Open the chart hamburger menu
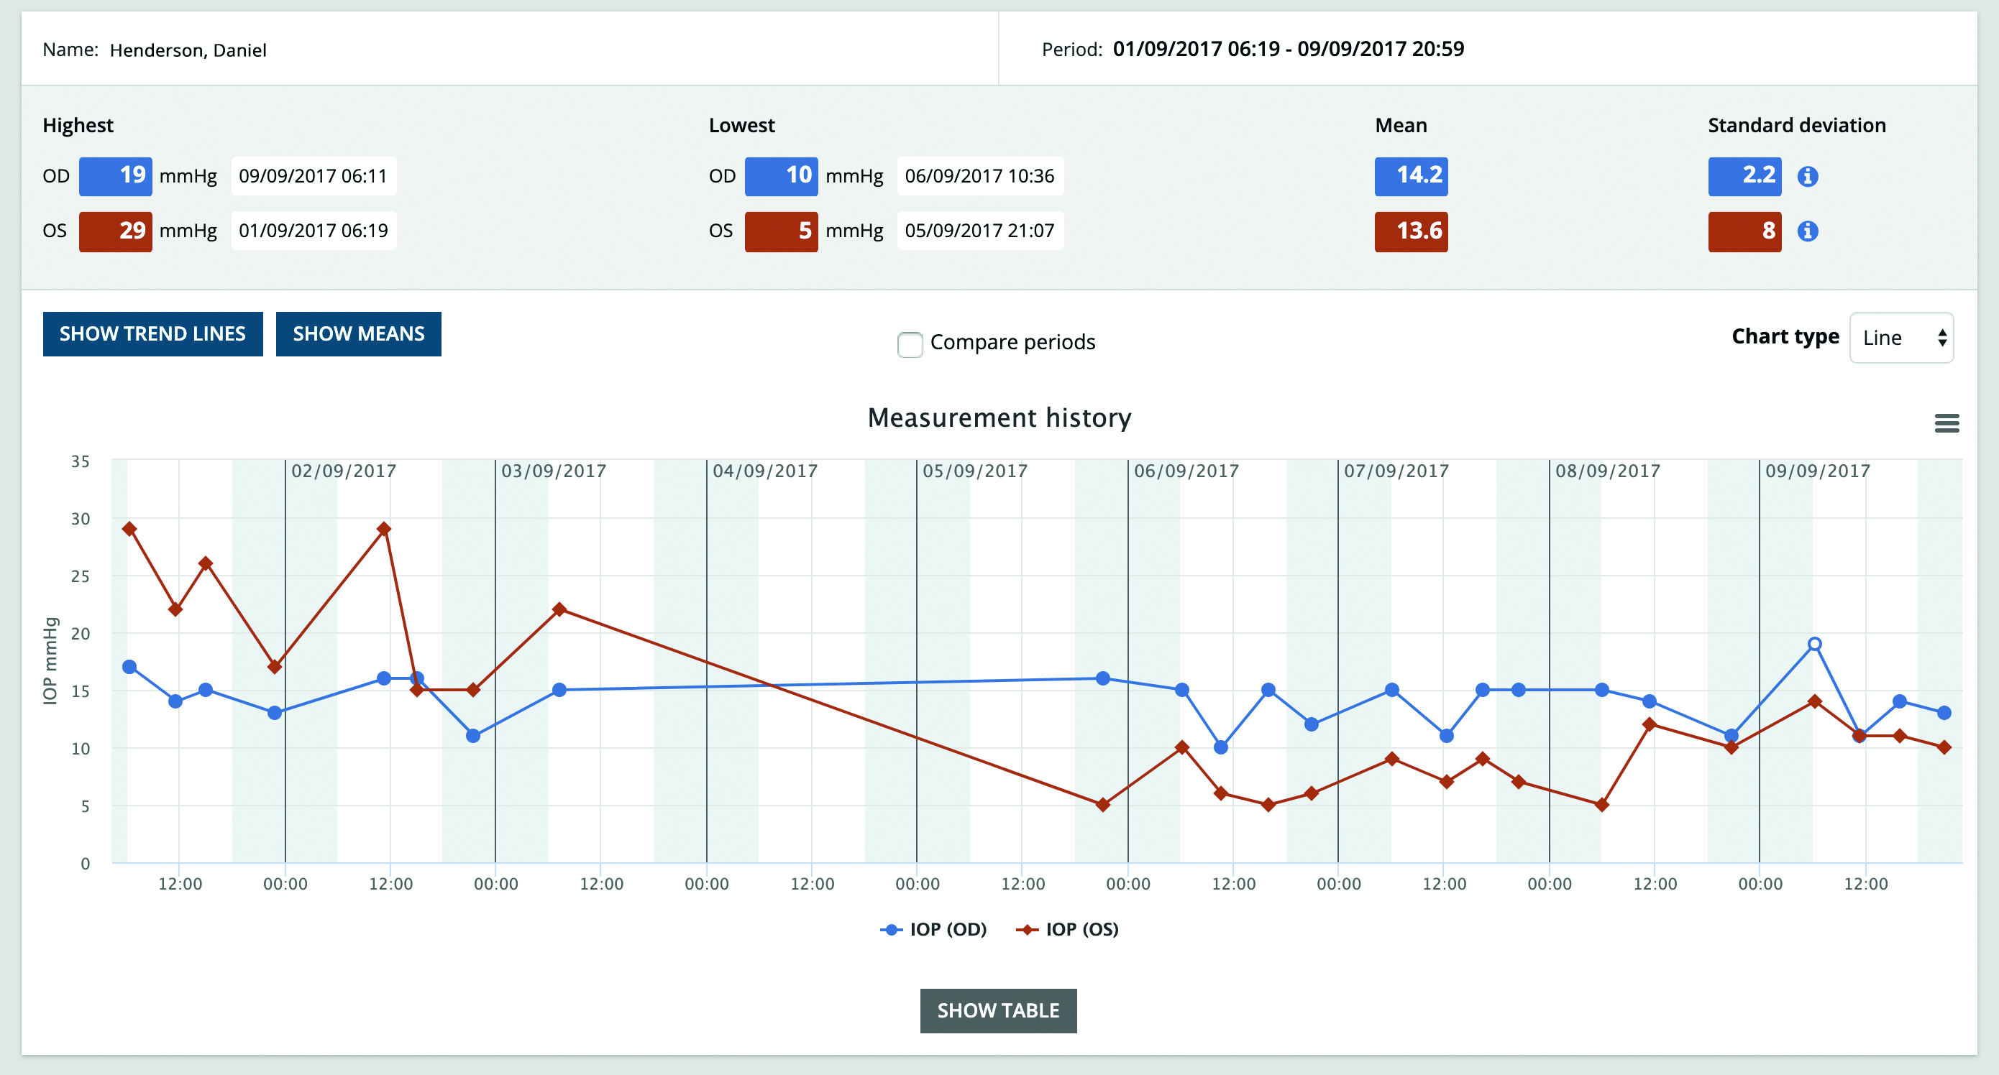1999x1075 pixels. 1947,423
